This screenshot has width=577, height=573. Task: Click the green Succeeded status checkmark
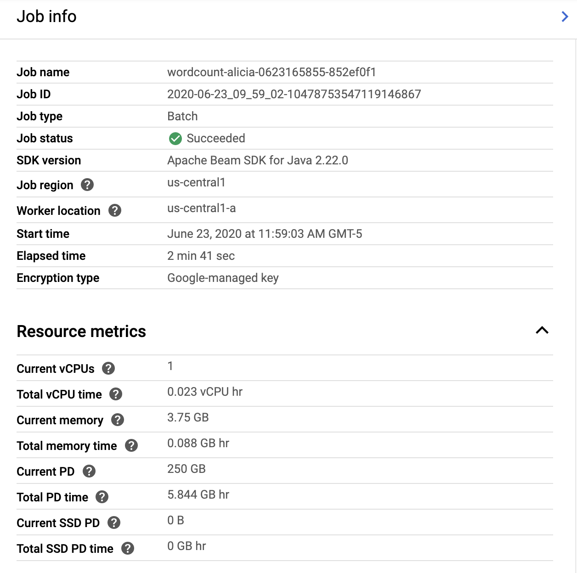(x=175, y=139)
